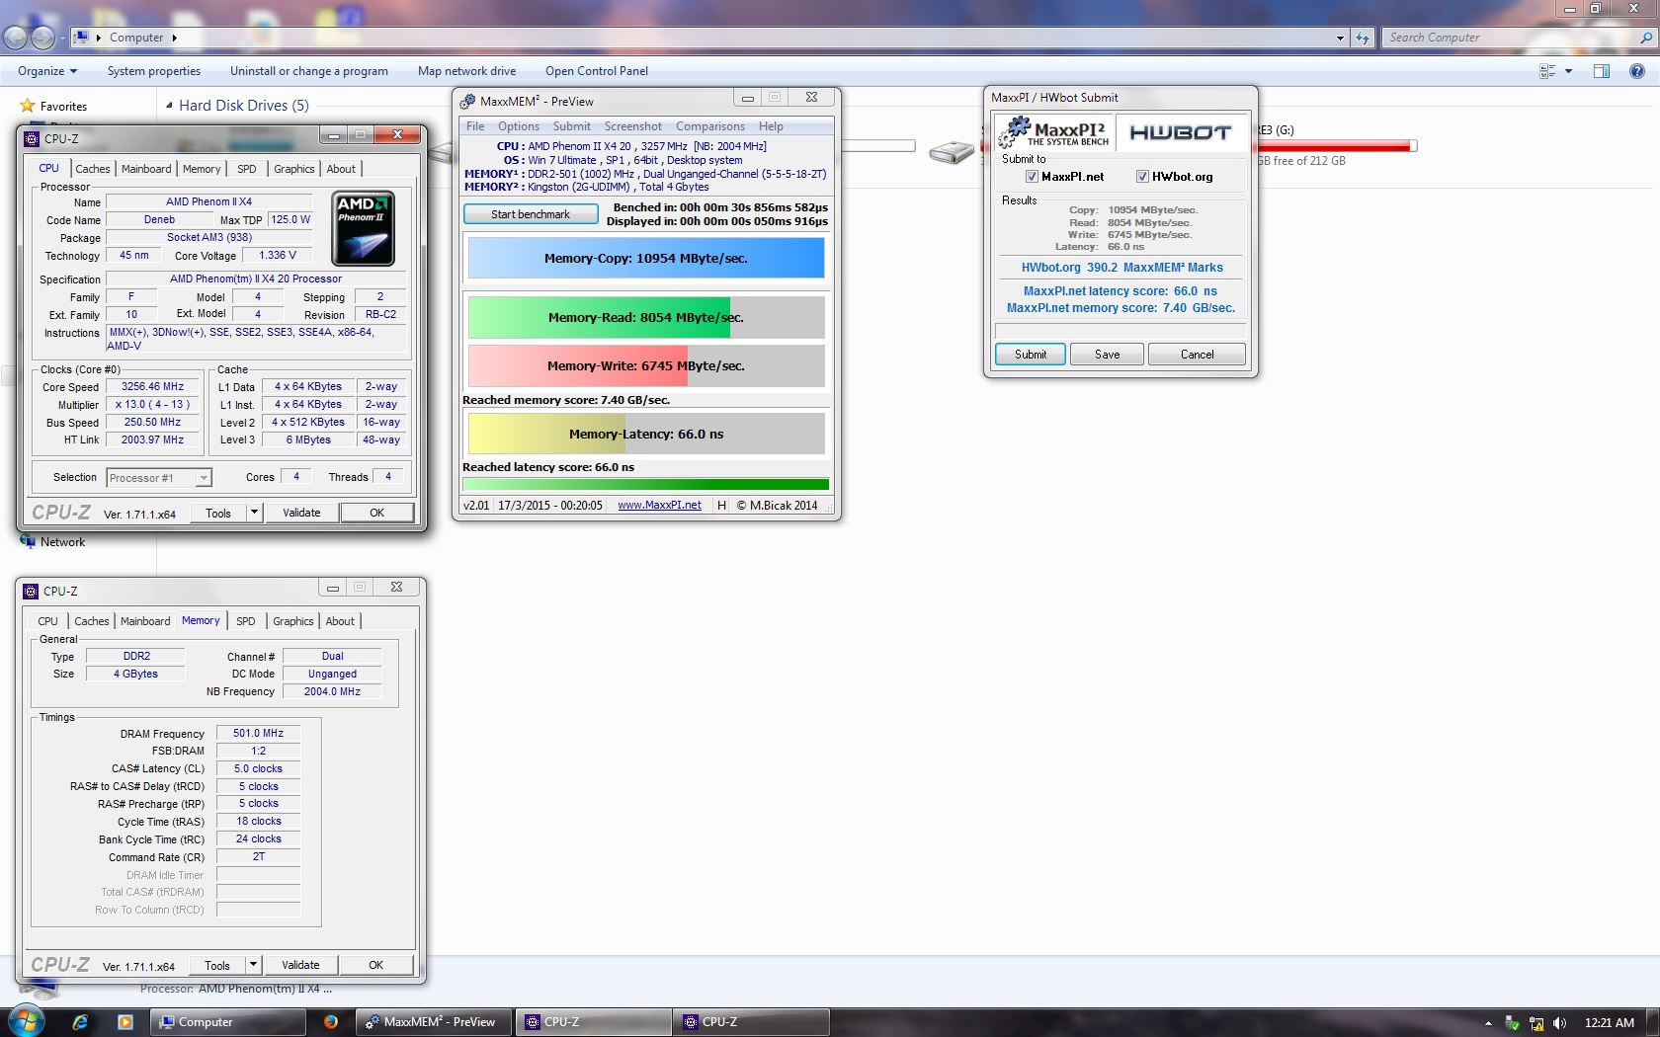
Task: Open Tools dropdown arrow in Memory CPU-Z window
Action: [x=253, y=965]
